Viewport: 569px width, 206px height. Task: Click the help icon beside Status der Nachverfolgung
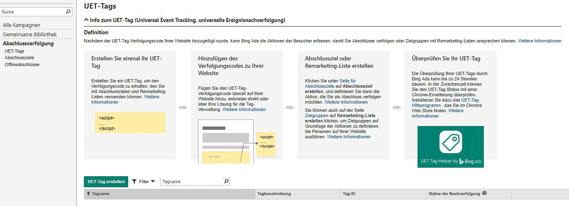(484, 193)
